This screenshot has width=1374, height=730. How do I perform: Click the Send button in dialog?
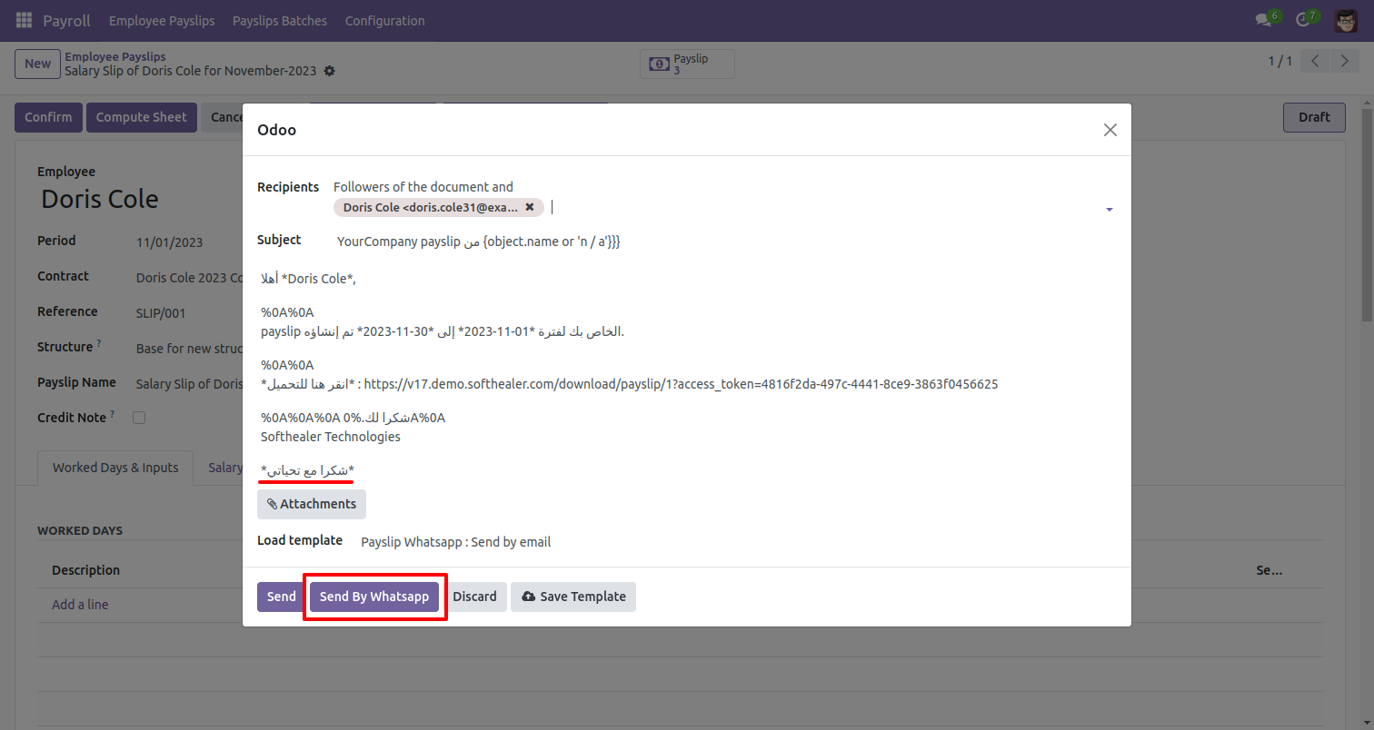(x=282, y=597)
